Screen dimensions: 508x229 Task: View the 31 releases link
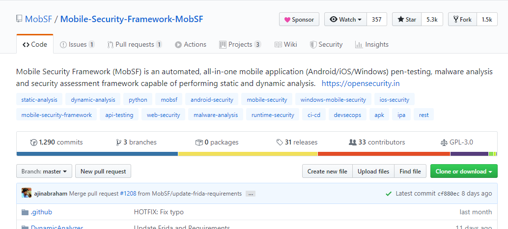[x=297, y=142]
